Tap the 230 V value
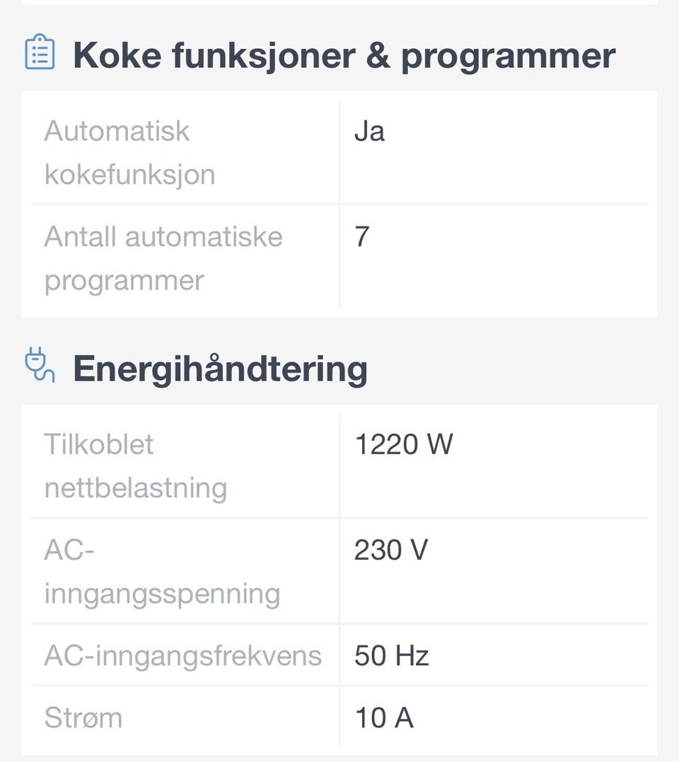Screen dimensions: 679x762 [390, 550]
